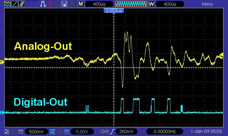
Task: Click the W window timebase icon
Action: tap(151, 4)
